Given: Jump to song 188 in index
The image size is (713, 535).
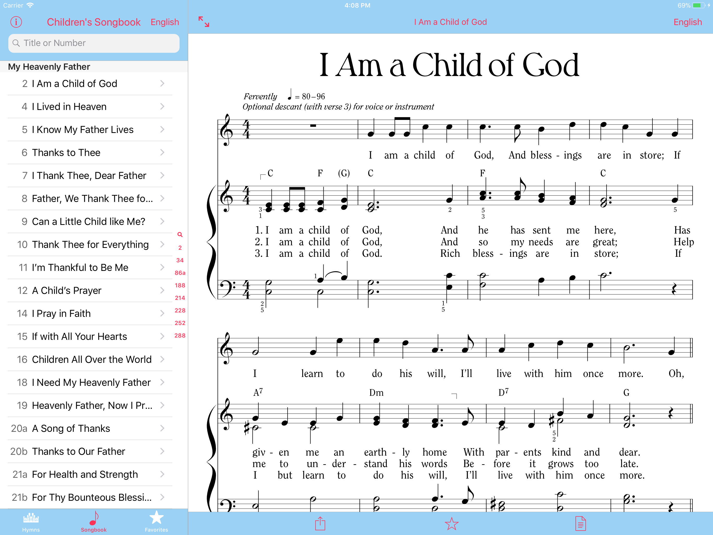Looking at the screenshot, I should click(x=180, y=285).
